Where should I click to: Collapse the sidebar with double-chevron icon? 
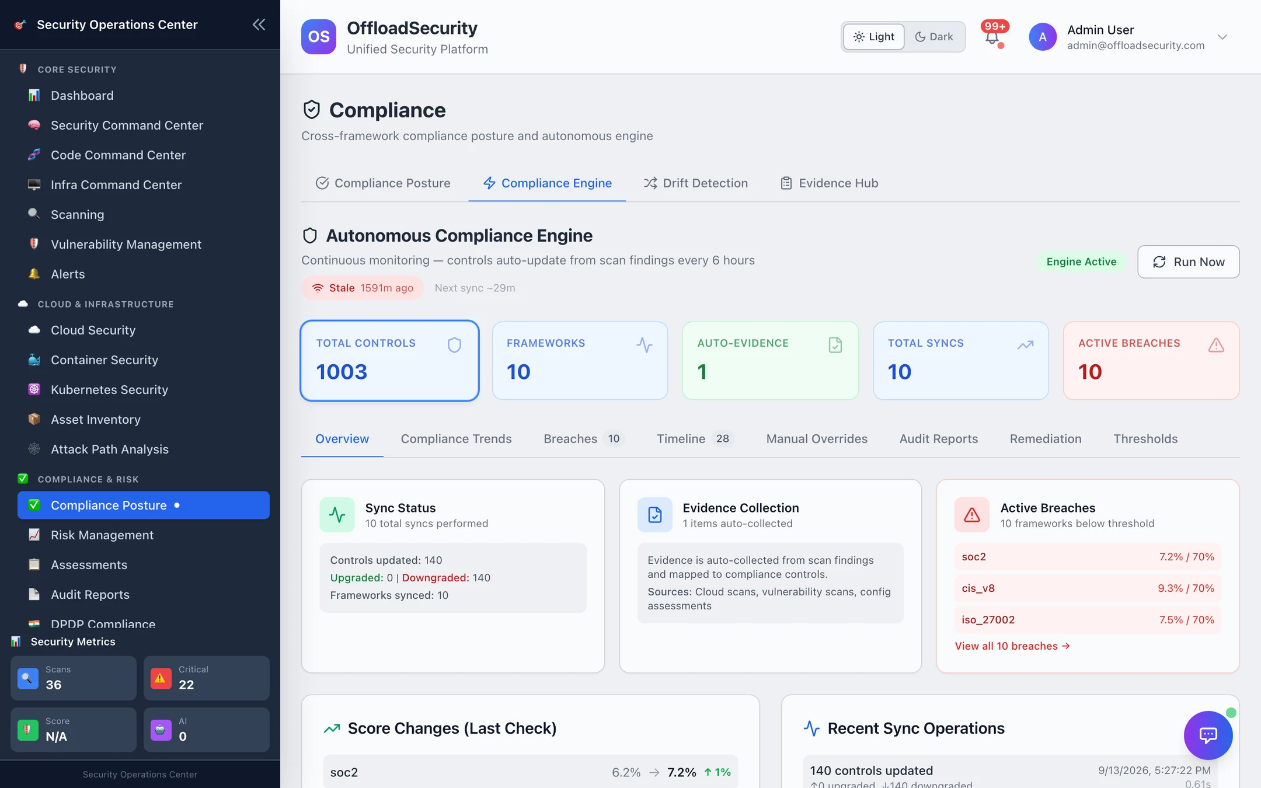(259, 25)
